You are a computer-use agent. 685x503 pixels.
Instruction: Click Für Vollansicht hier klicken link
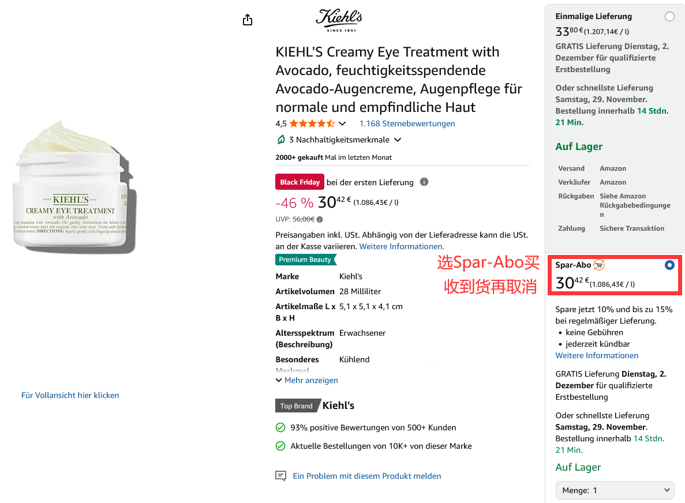[x=70, y=395]
